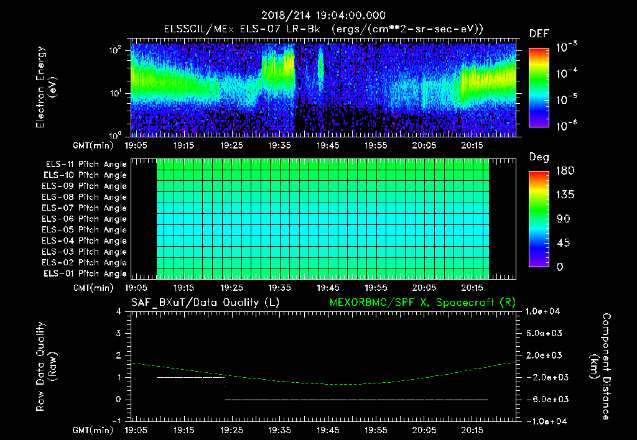
Task: Click the "ELS-02 Pitch Angle" row label
Action: point(84,263)
